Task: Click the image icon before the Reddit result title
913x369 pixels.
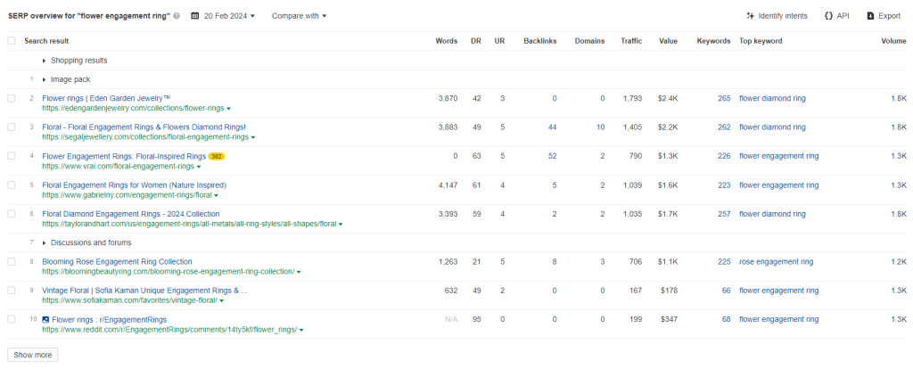Action: (45, 319)
